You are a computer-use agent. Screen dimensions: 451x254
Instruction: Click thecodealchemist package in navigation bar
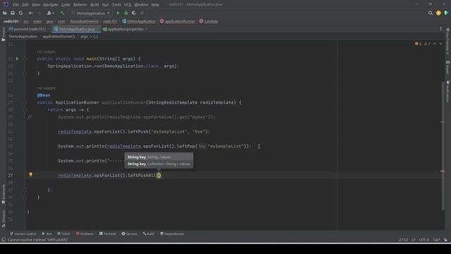coord(84,21)
